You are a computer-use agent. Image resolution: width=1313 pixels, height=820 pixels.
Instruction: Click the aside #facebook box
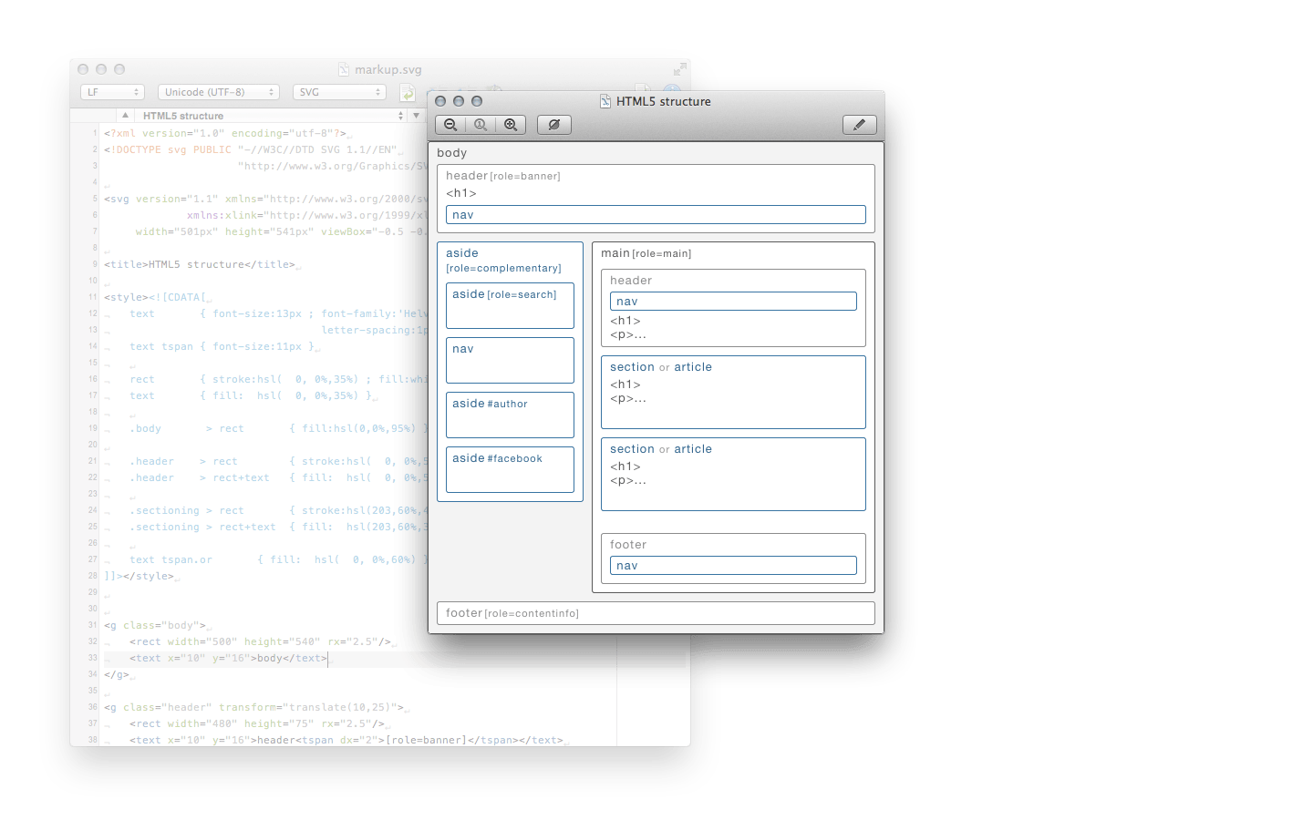510,470
